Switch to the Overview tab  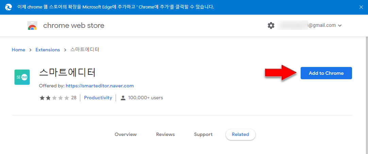[x=126, y=135]
